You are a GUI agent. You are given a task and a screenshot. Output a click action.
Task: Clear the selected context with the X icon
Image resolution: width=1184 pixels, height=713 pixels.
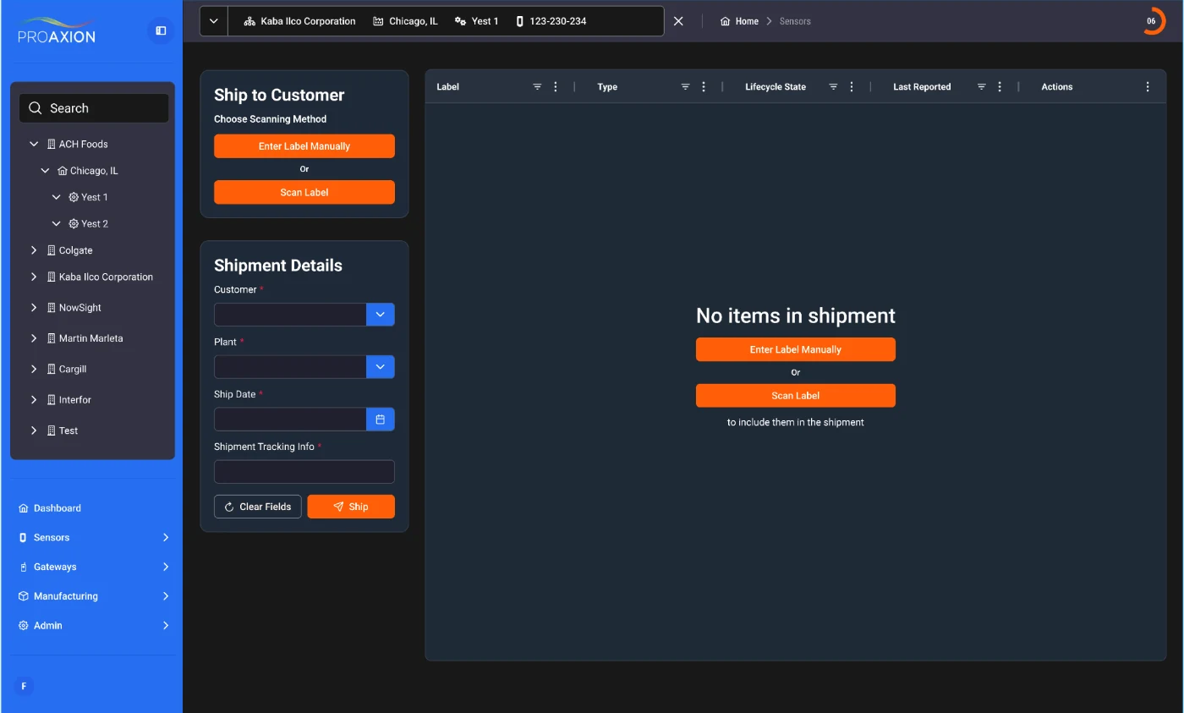[x=678, y=21]
